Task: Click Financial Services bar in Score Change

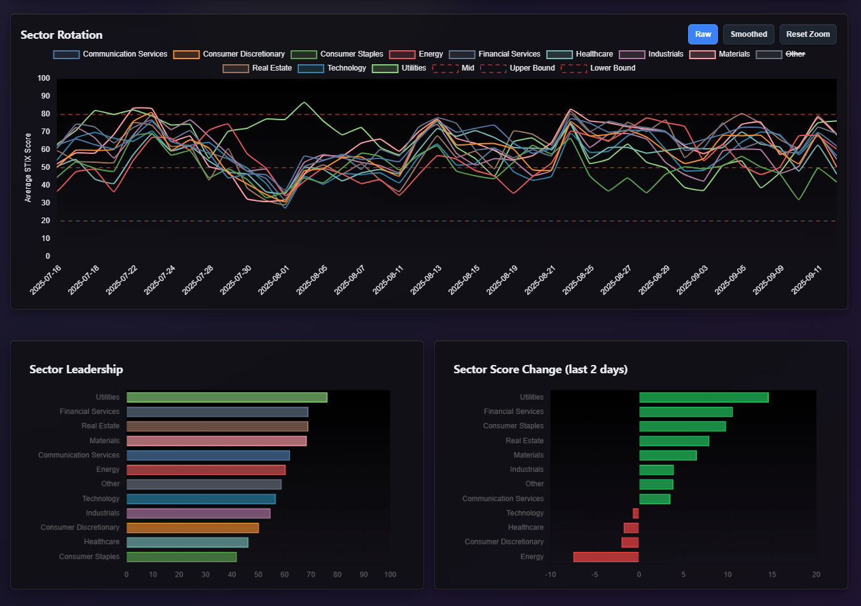Action: (x=686, y=412)
